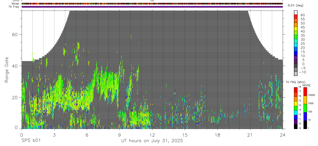Pick the purple segment in TX FRQ colorbar

click(296, 122)
